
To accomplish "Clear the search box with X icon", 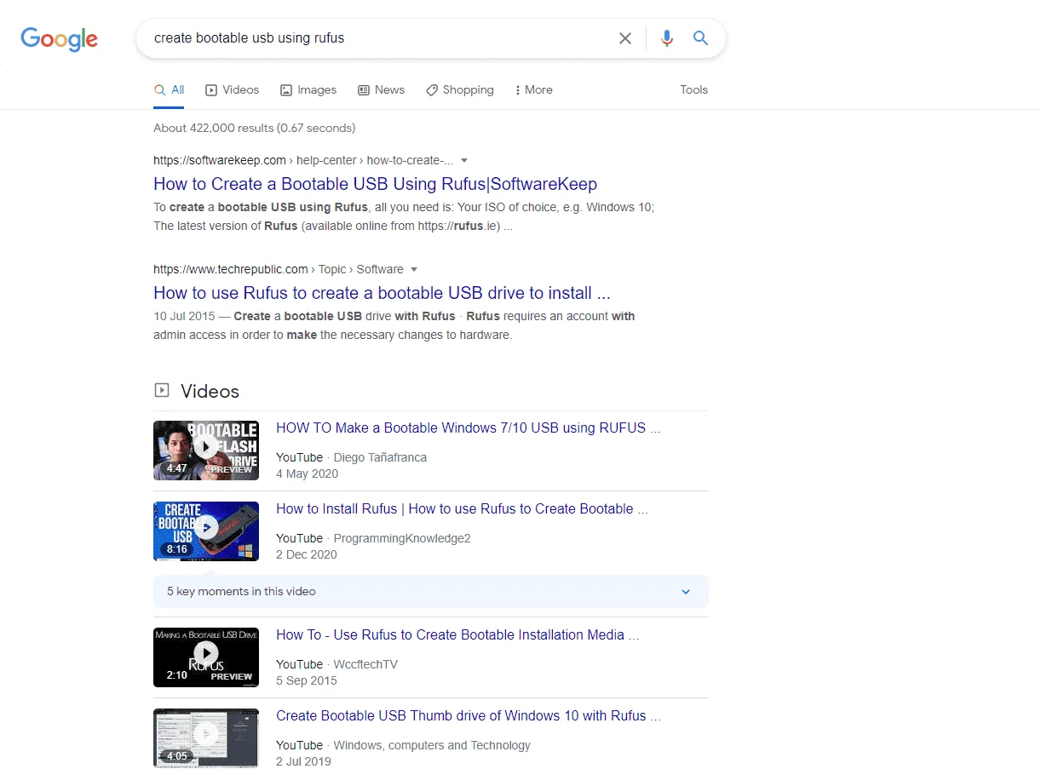I will (x=625, y=38).
